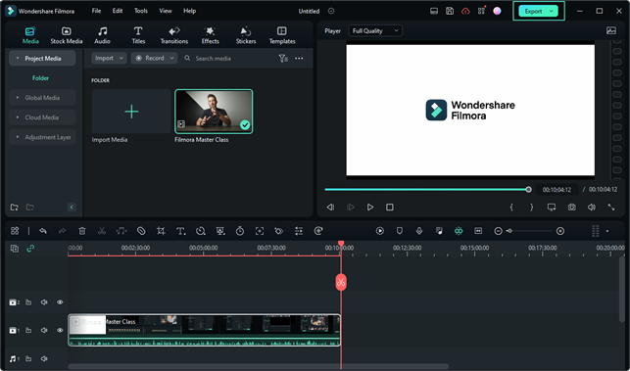
Task: Lock video track 1
Action: pyautogui.click(x=28, y=331)
